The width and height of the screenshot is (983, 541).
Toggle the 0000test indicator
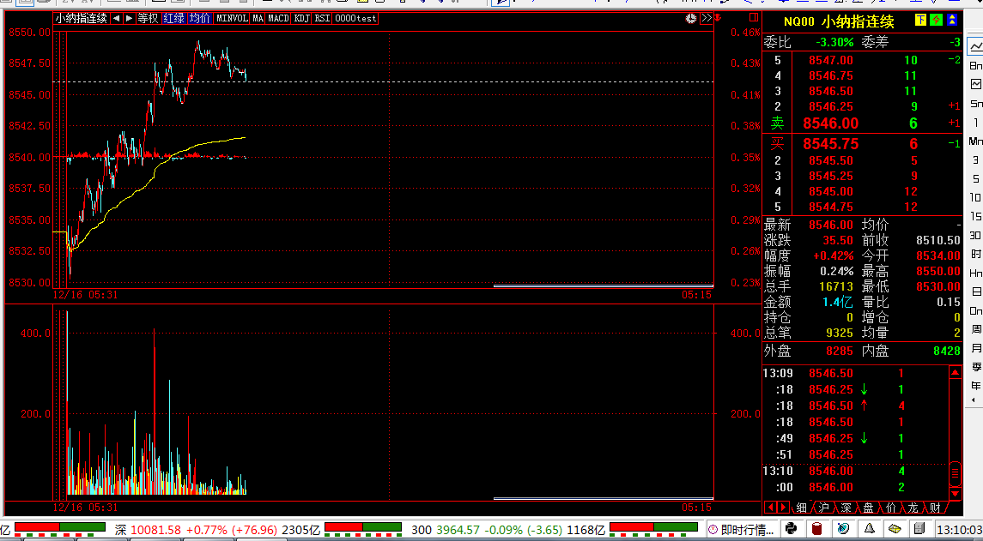coord(355,19)
